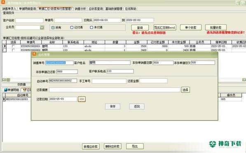Click the bottom 导出 button
This screenshot has width=246, height=153.
135,146
